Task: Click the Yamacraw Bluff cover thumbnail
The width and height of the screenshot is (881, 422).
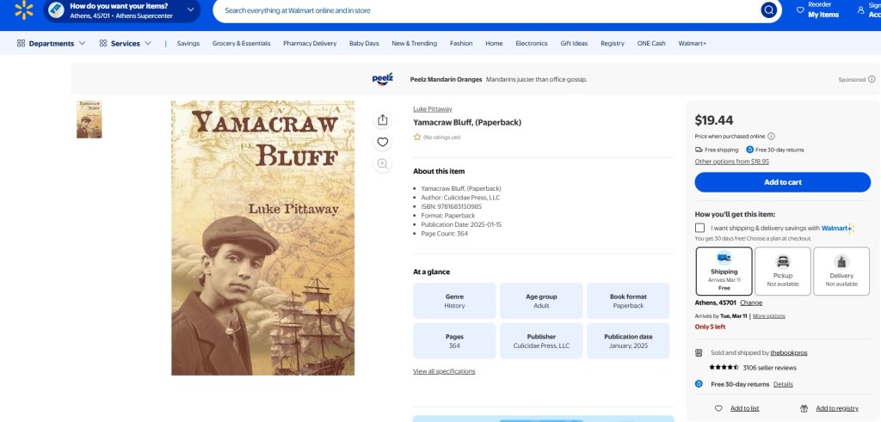Action: [89, 119]
